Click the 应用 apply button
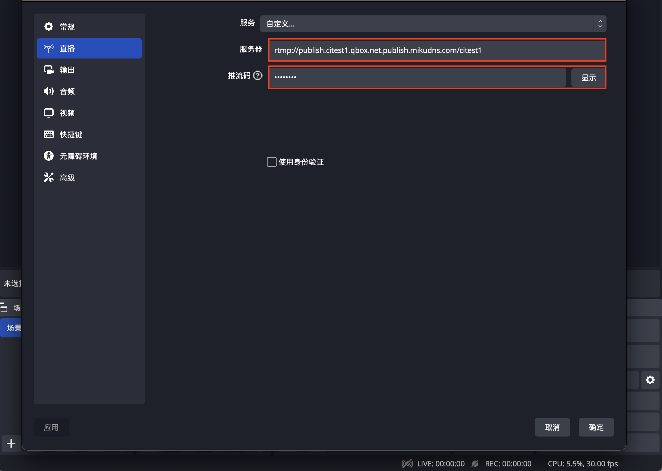 coord(51,427)
